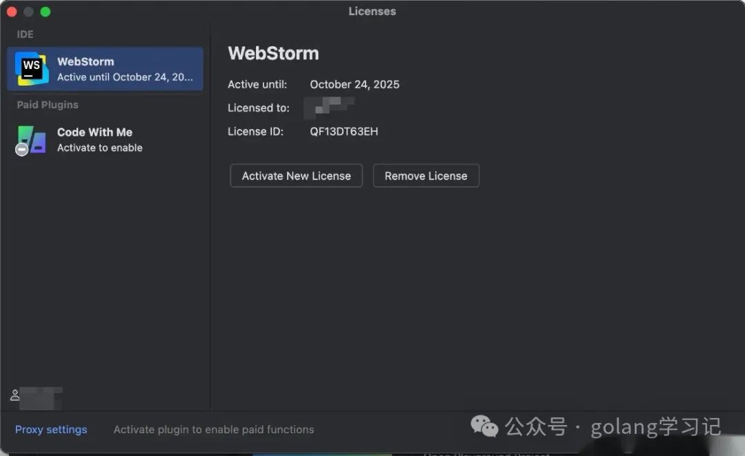Select the Code With Me plugin entry
This screenshot has width=745, height=456.
click(105, 139)
